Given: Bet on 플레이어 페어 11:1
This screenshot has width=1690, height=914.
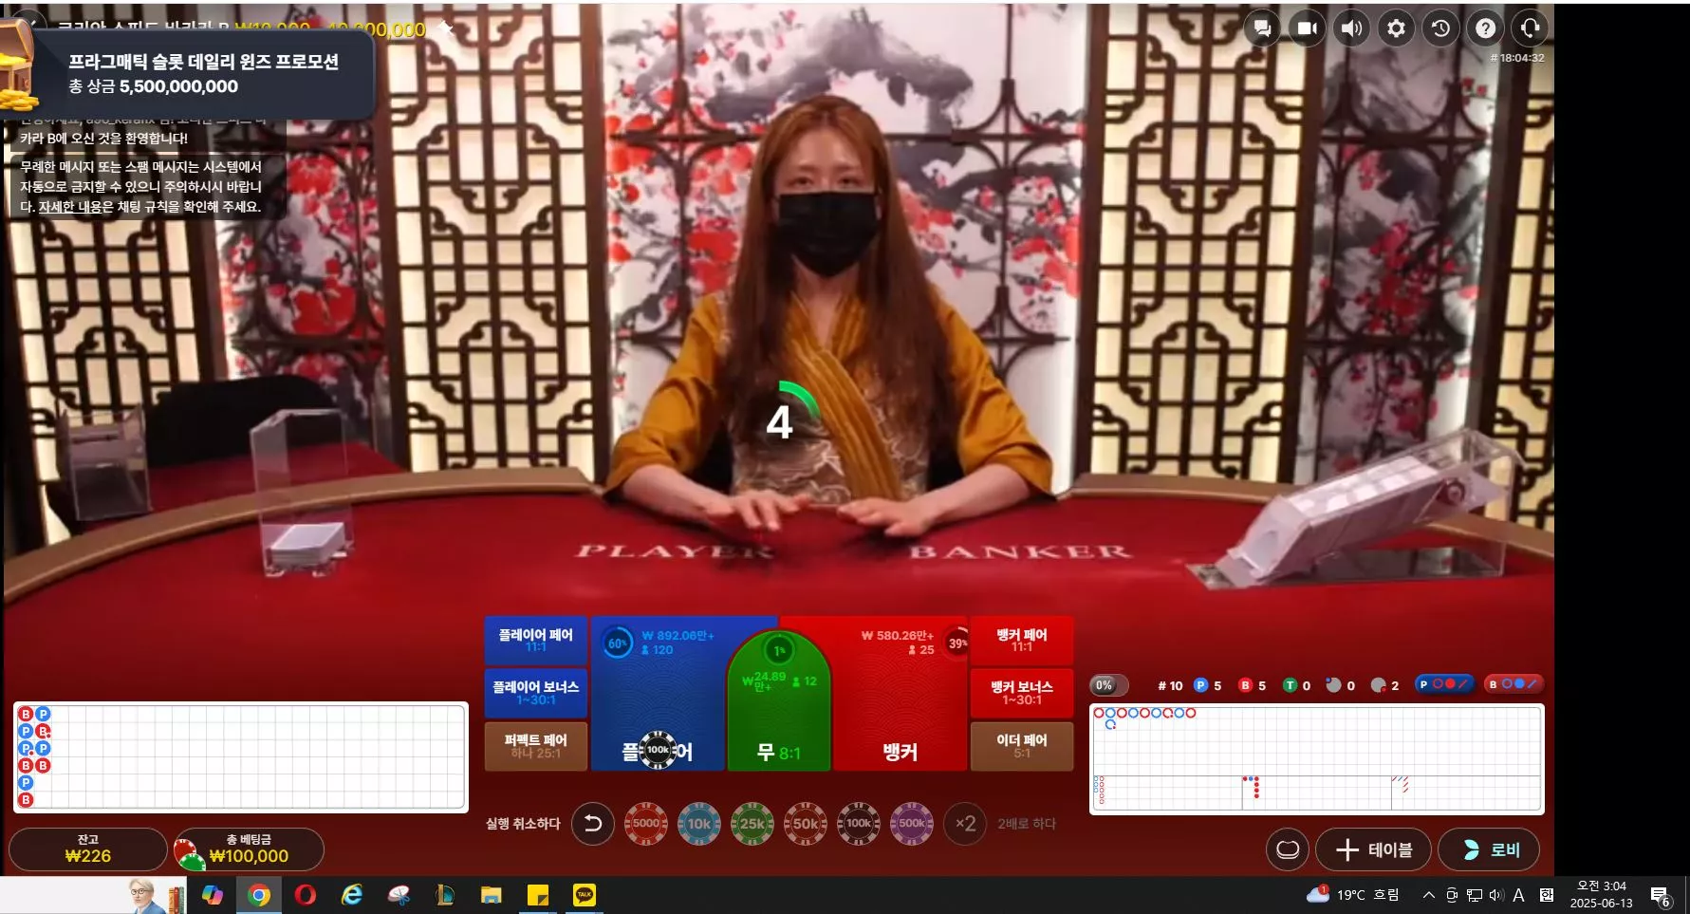Looking at the screenshot, I should [536, 641].
